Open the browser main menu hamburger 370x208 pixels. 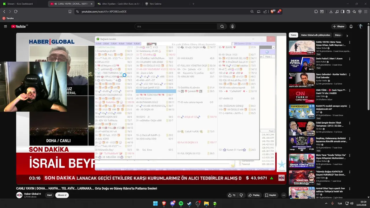(366, 12)
